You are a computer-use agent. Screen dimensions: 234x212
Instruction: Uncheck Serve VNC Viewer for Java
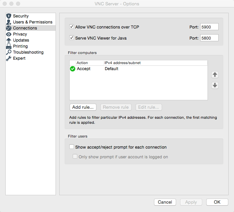[72, 38]
